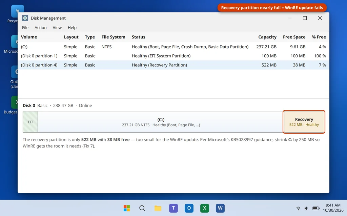Sort by the Volume column header
The image size is (347, 216).
[x=29, y=37]
